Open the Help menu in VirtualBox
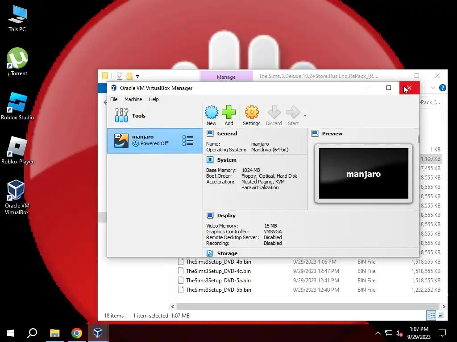 tap(154, 99)
